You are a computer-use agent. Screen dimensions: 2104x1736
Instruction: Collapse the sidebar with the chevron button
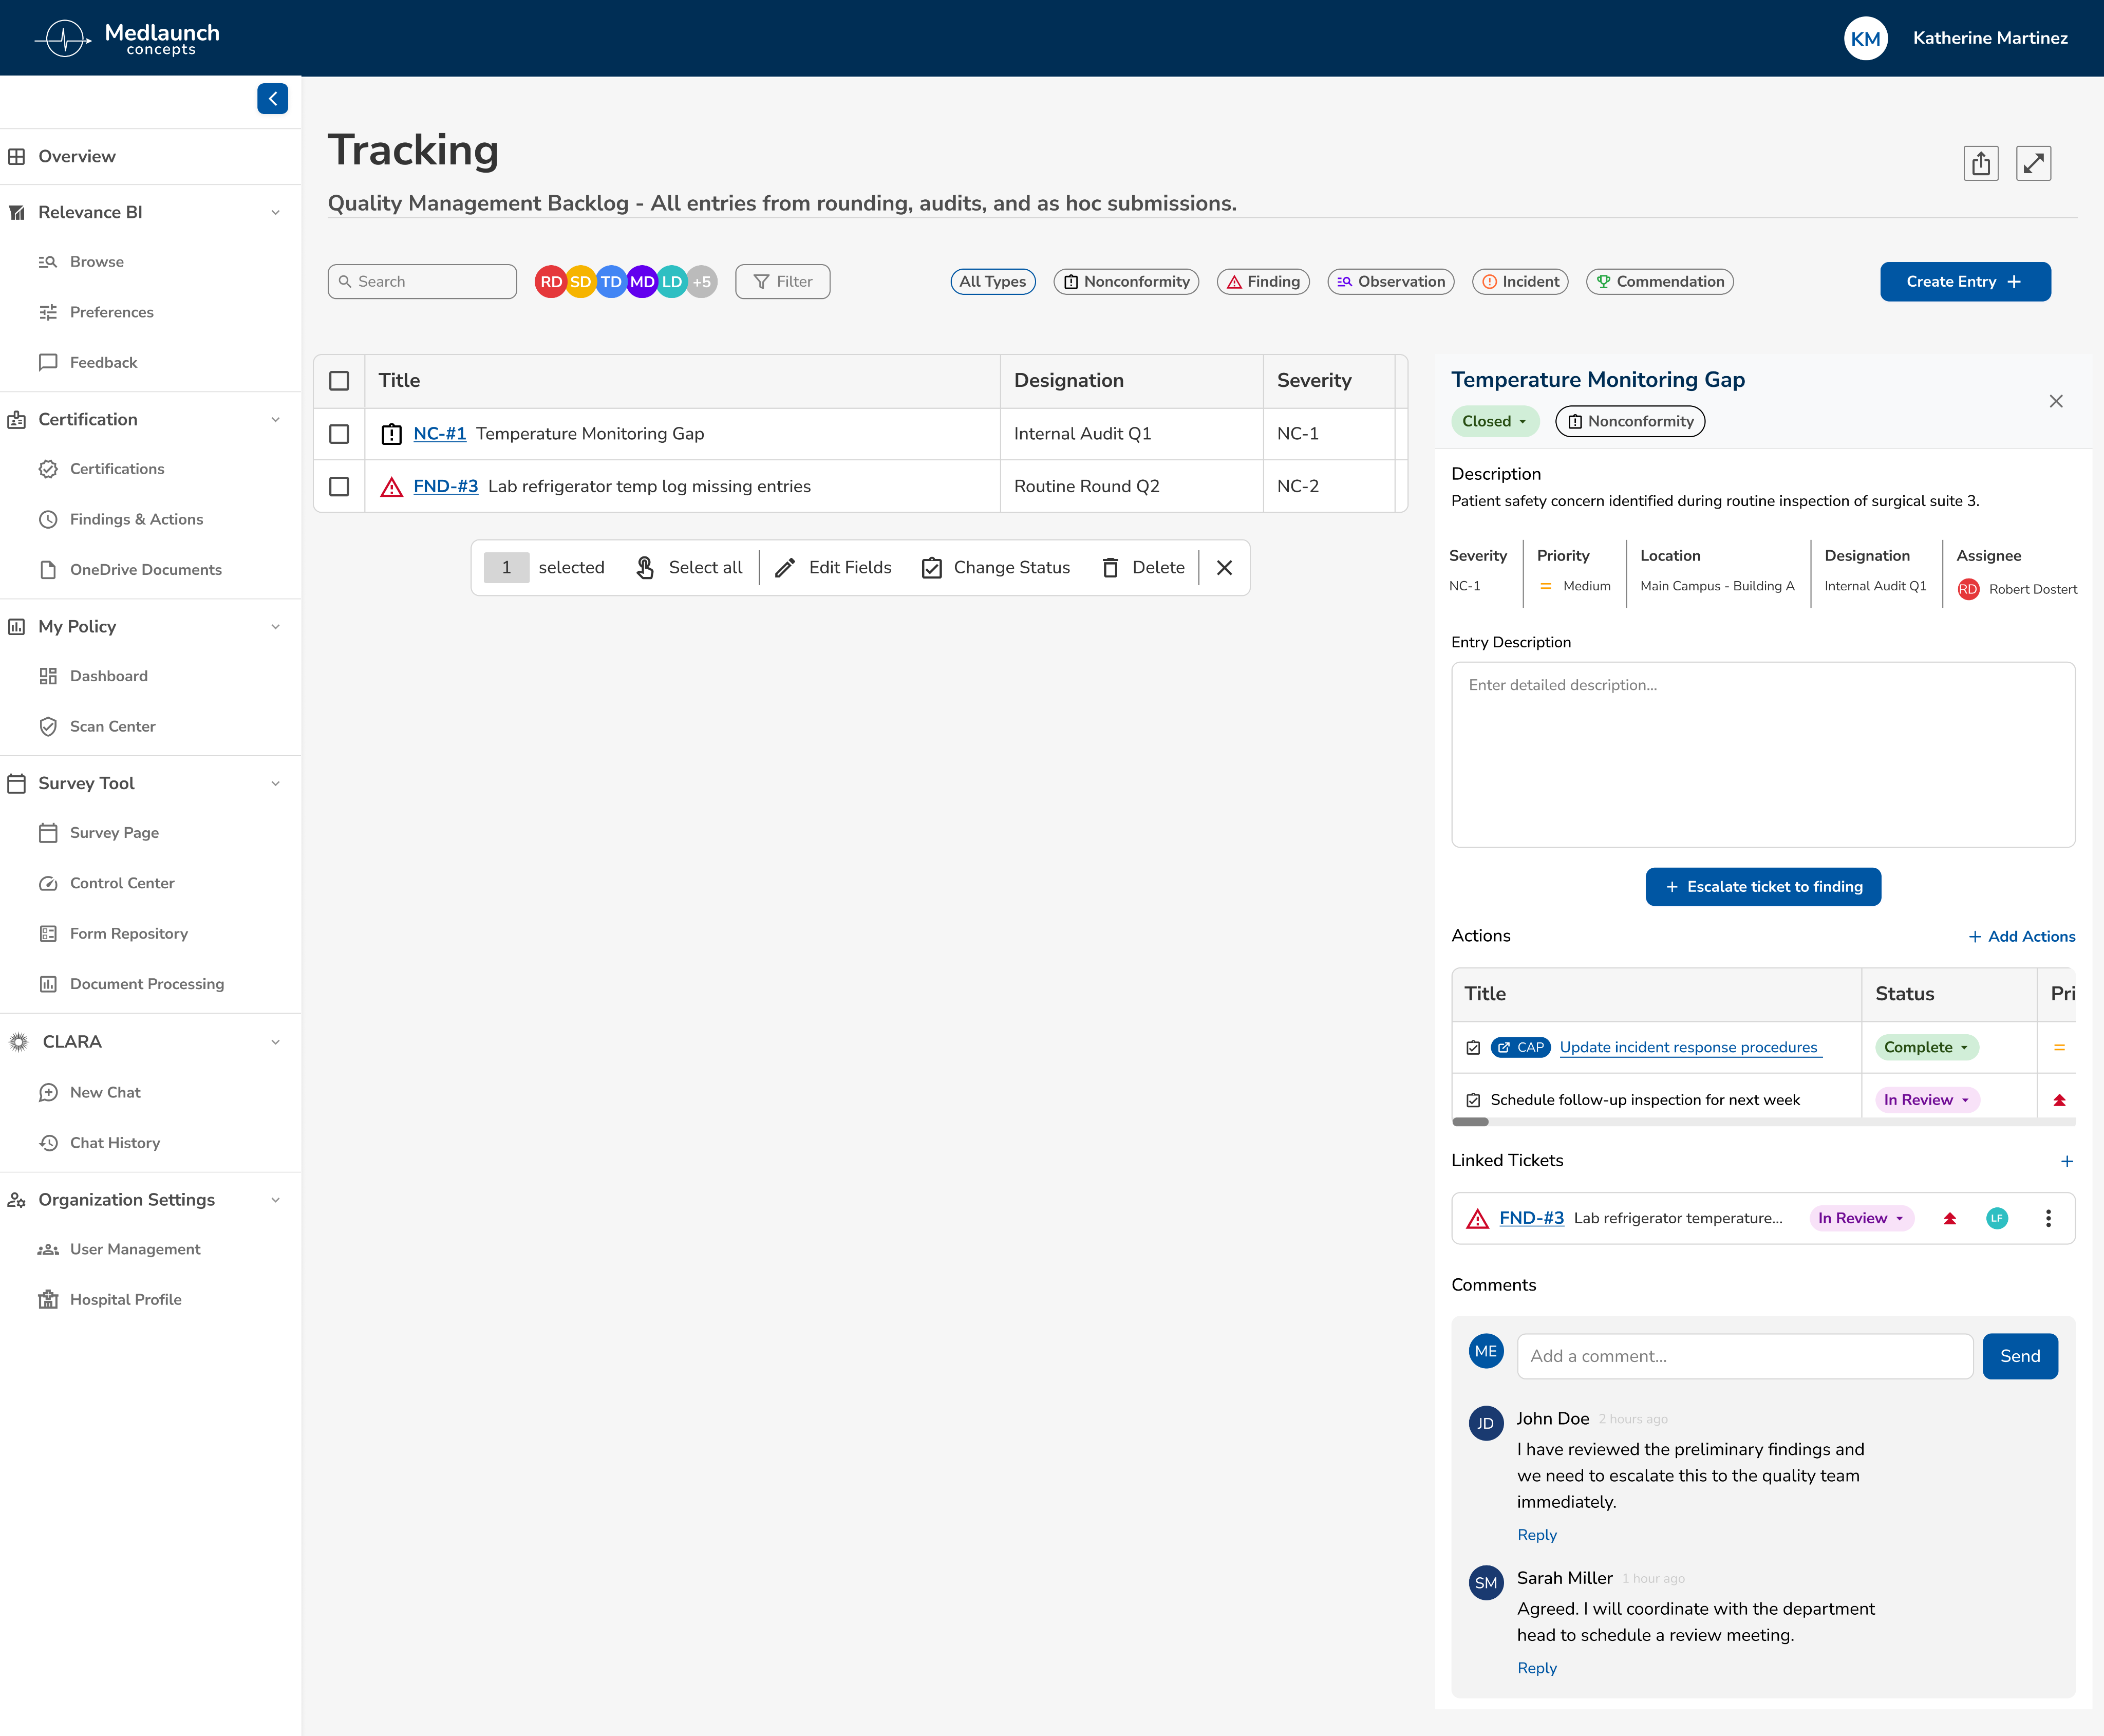pyautogui.click(x=273, y=98)
